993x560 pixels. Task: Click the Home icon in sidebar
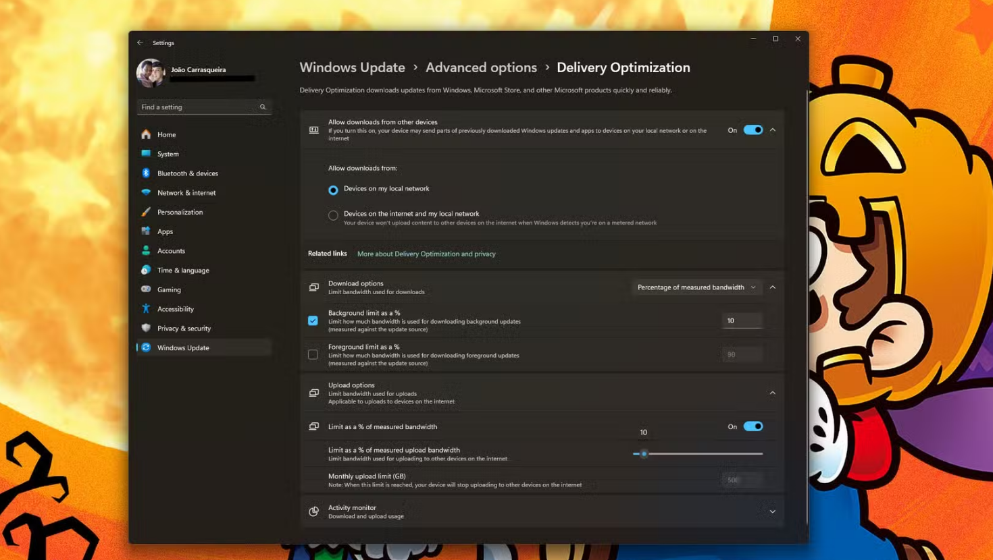[146, 134]
